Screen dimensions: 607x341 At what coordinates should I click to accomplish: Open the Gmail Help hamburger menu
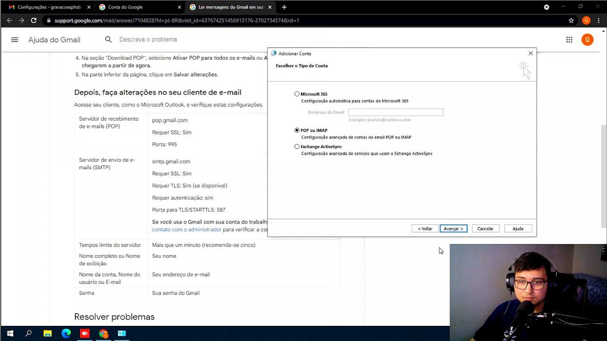point(15,40)
